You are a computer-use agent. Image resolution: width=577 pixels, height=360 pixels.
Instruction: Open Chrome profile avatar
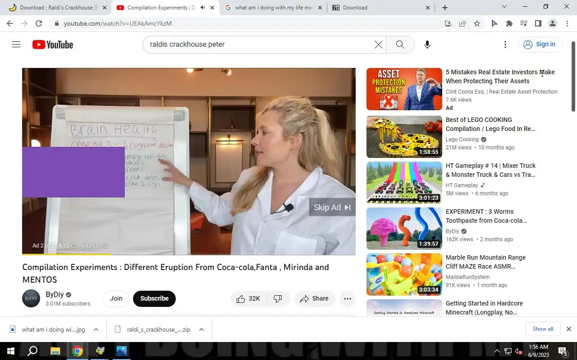[x=552, y=23]
